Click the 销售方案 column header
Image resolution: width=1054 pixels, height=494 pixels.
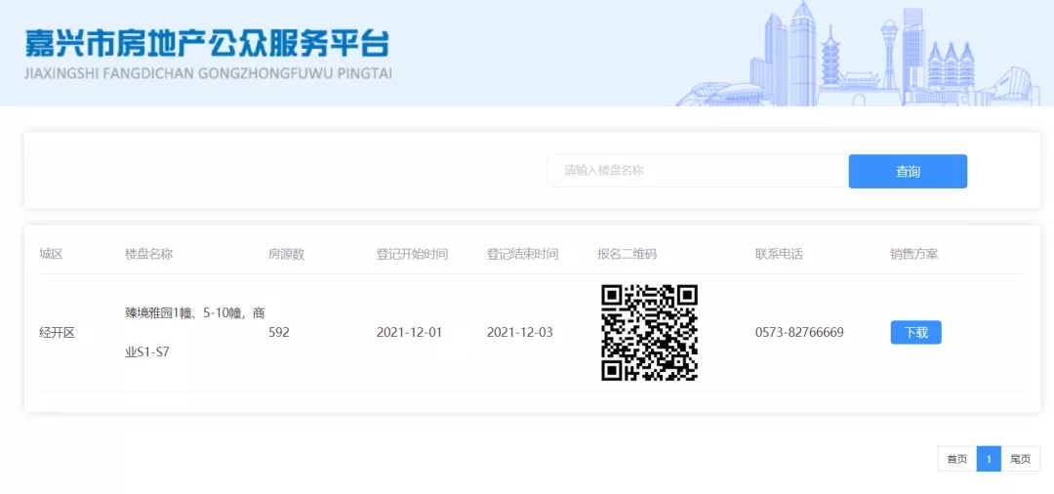click(x=914, y=254)
